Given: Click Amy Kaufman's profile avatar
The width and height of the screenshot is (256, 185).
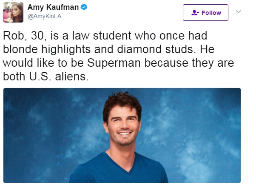Looking at the screenshot, I should click(13, 12).
